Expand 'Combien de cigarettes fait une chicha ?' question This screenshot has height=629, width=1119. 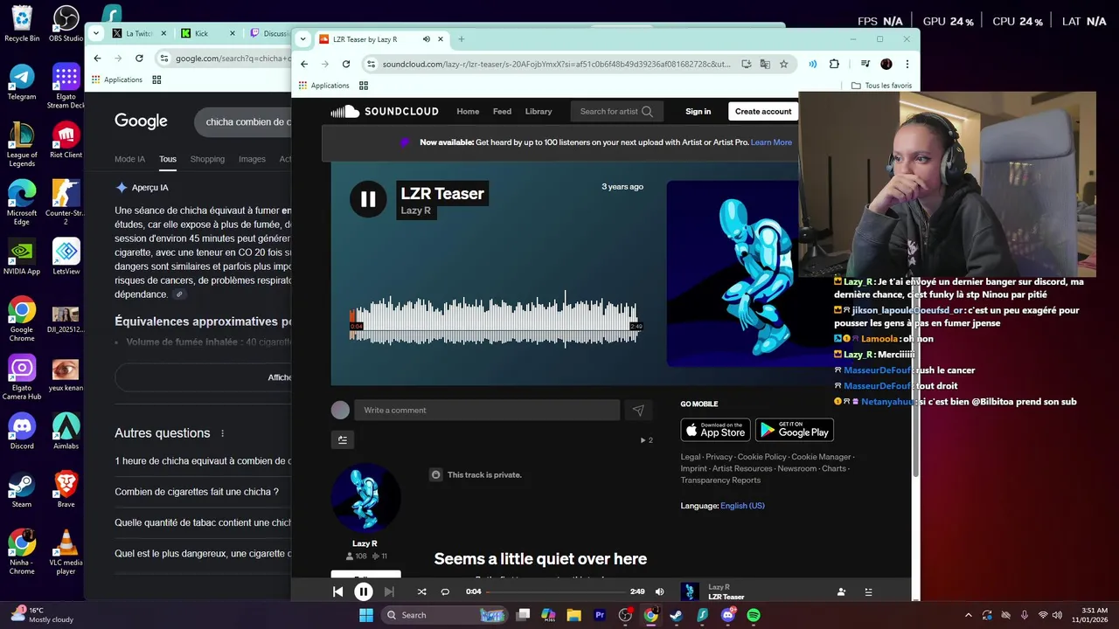[203, 492]
